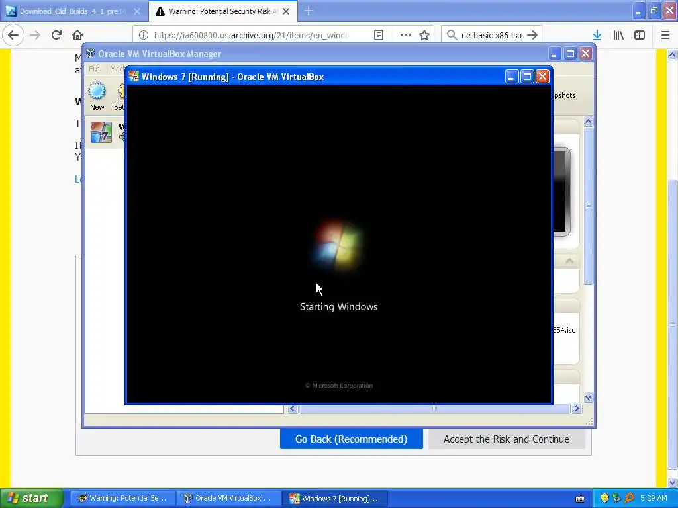
Task: Click Go Back (Recommended) button
Action: (x=351, y=439)
